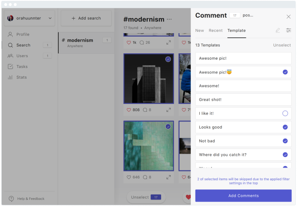Image resolution: width=297 pixels, height=207 pixels.
Task: Click Unselect next to 13 Templates
Action: [282, 45]
